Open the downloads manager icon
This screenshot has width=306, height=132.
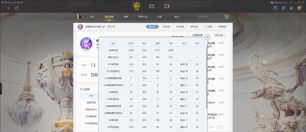291,8
